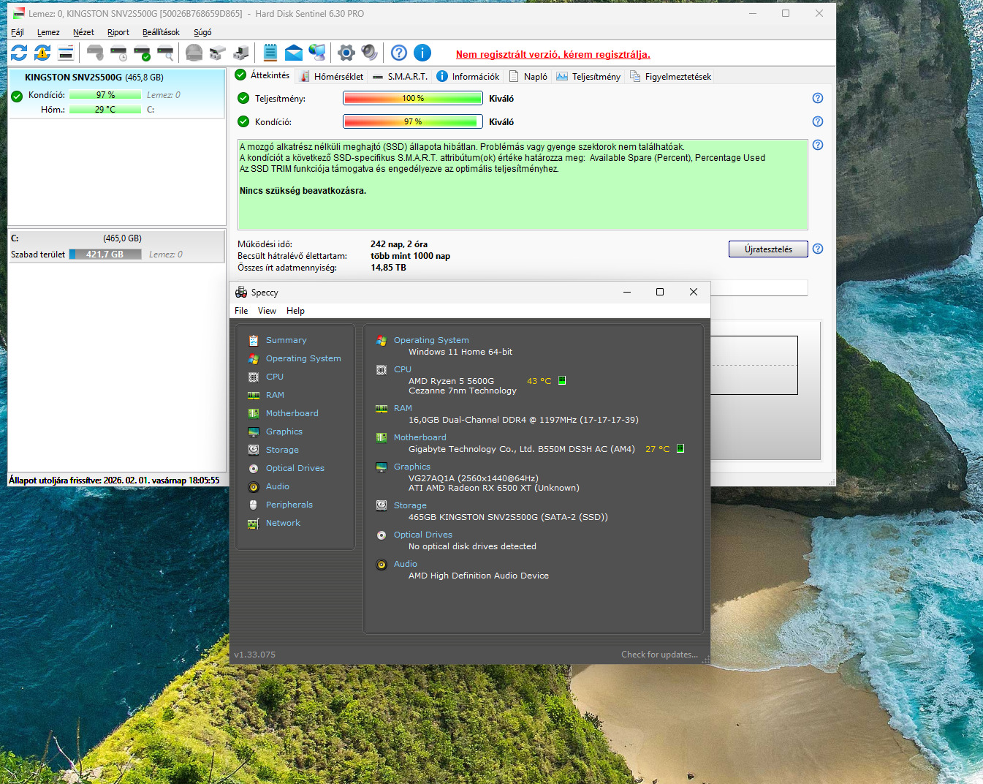Screen dimensions: 983x784
Task: Click the green status description text box
Action: (523, 184)
